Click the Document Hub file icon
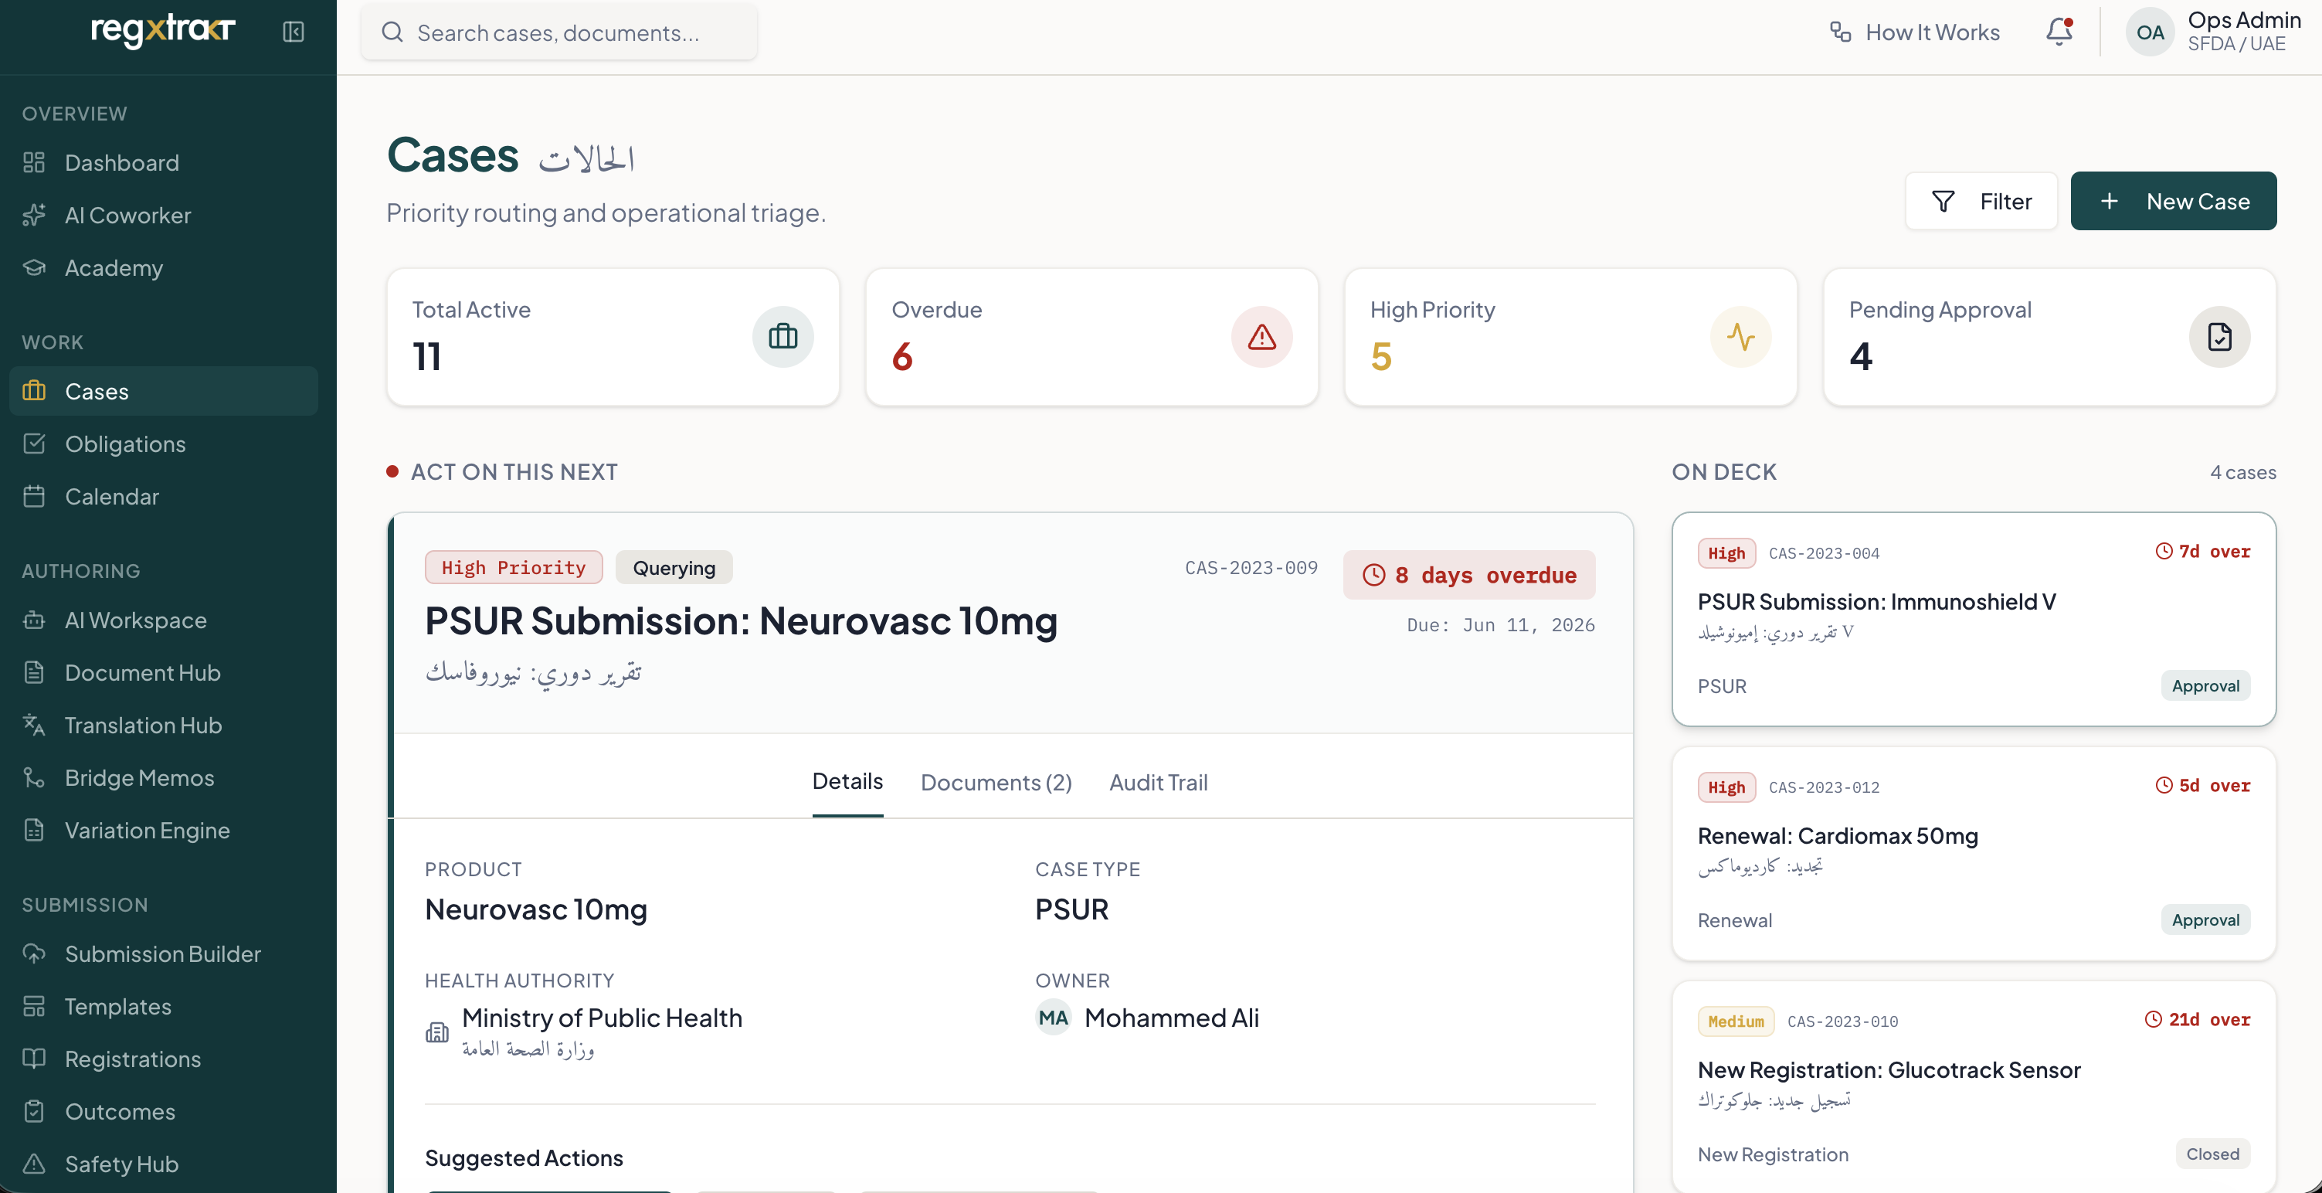2322x1193 pixels. [x=34, y=671]
